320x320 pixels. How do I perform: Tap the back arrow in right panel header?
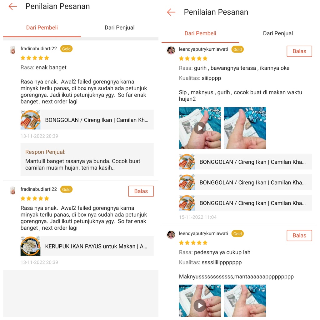tap(171, 12)
